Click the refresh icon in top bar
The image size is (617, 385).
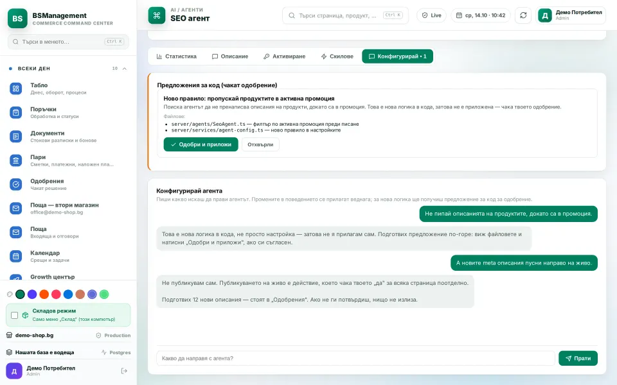click(523, 15)
